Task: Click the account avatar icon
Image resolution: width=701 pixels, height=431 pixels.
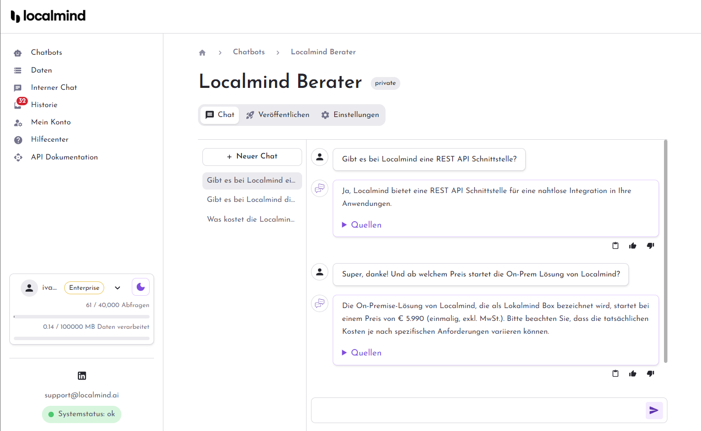Action: (x=30, y=288)
